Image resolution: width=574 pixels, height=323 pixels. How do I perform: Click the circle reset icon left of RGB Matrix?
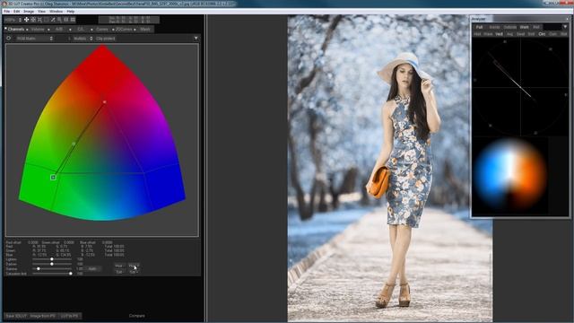(x=9, y=38)
